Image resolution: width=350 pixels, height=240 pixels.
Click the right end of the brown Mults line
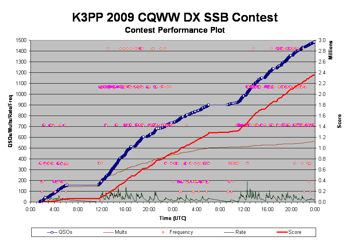pyautogui.click(x=314, y=141)
